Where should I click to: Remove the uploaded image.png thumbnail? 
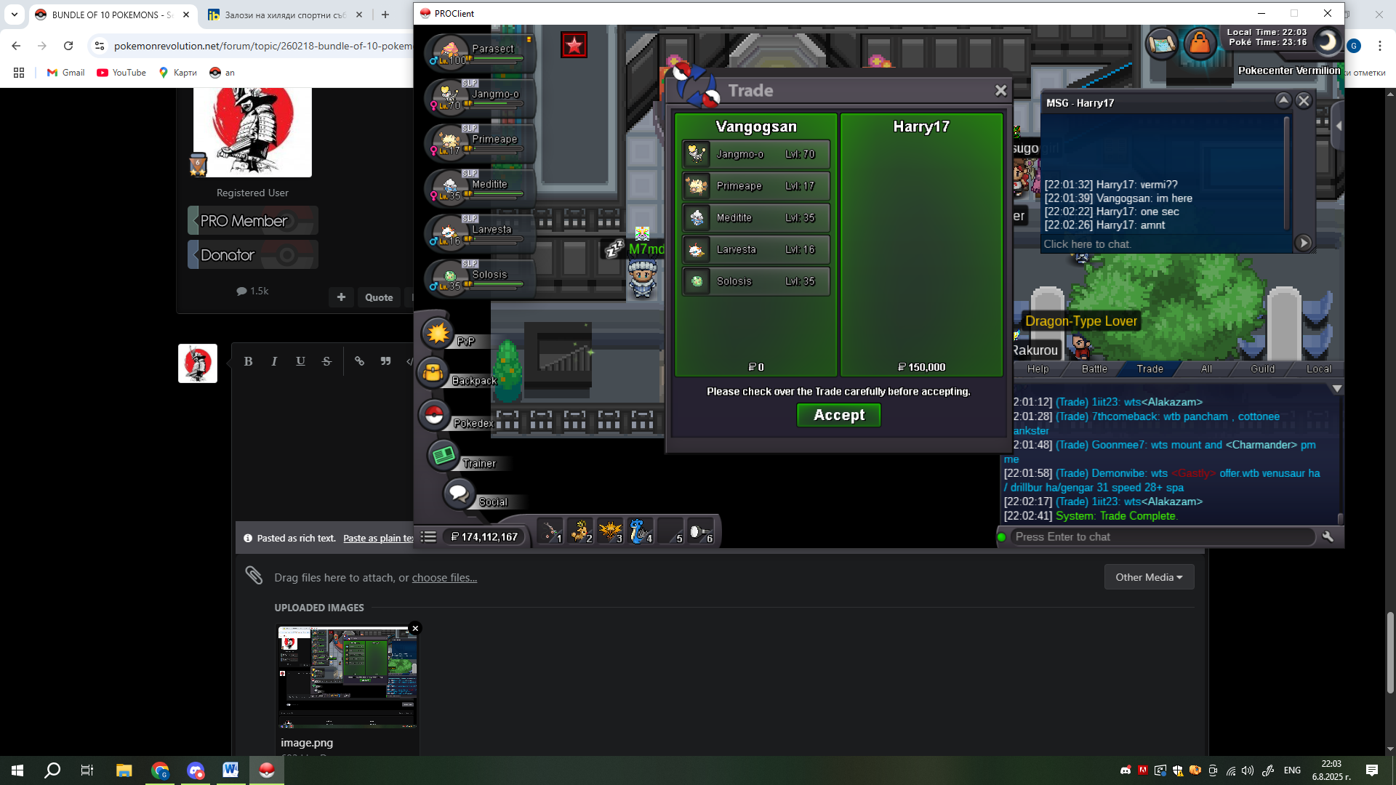point(415,629)
